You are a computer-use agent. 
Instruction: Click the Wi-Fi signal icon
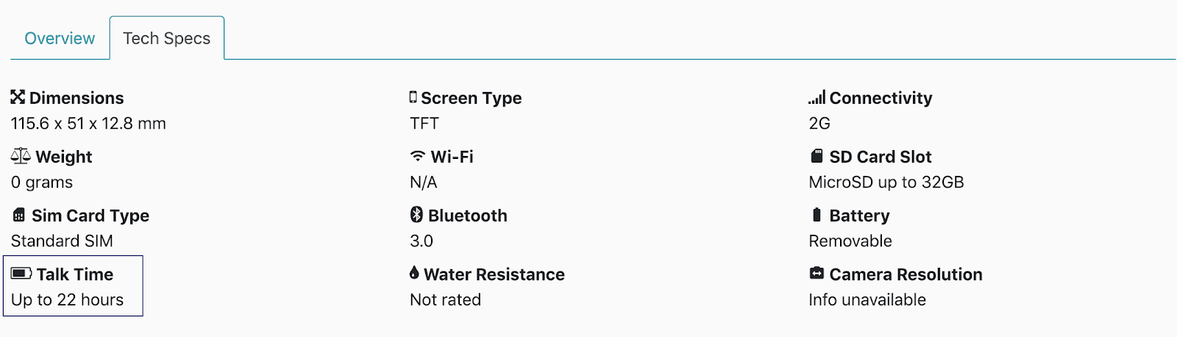(x=418, y=156)
